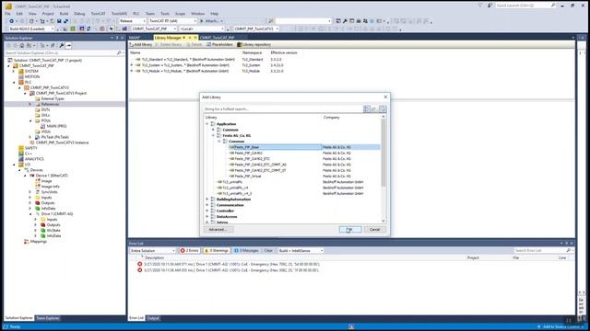Image resolution: width=590 pixels, height=331 pixels.
Task: Collapse the Application category in Add Library
Action: [206, 124]
